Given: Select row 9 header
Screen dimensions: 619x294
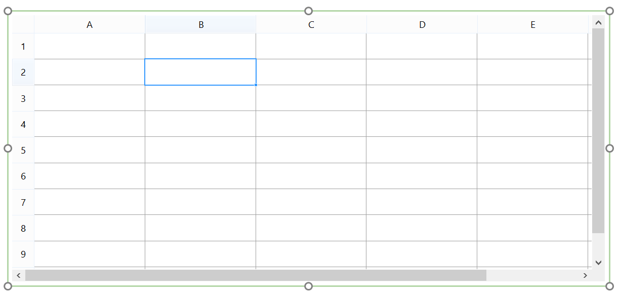Looking at the screenshot, I should [x=23, y=254].
